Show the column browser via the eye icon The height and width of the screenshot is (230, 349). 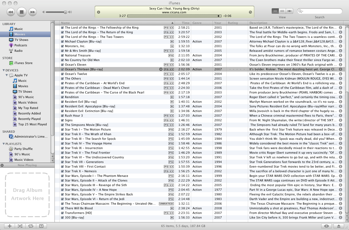pos(326,226)
